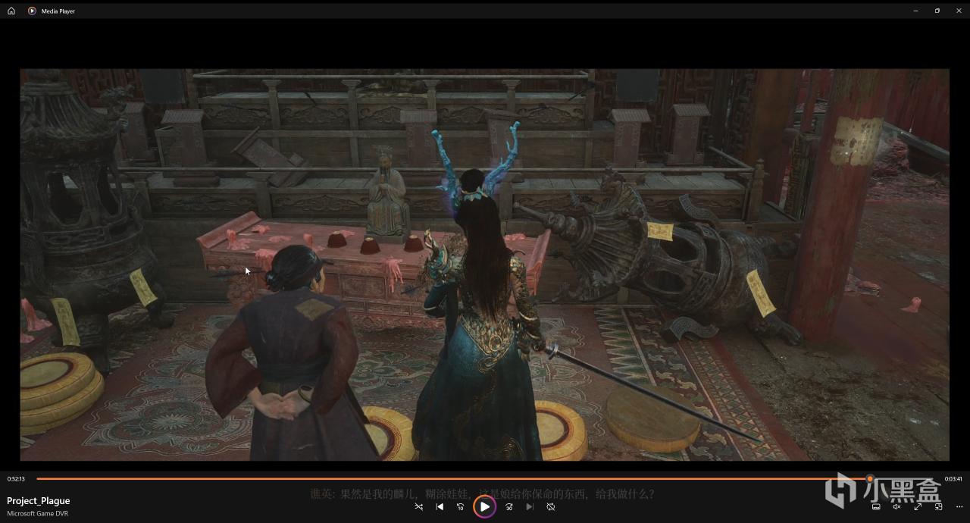Click the video playback area
The width and height of the screenshot is (970, 523).
tap(485, 265)
